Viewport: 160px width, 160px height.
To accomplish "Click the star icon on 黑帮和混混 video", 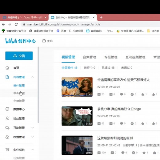I will click(x=144, y=153).
